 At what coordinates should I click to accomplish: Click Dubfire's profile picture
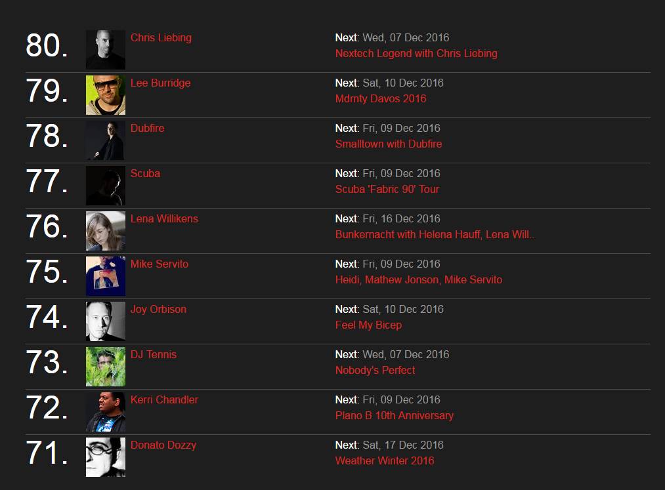[105, 140]
